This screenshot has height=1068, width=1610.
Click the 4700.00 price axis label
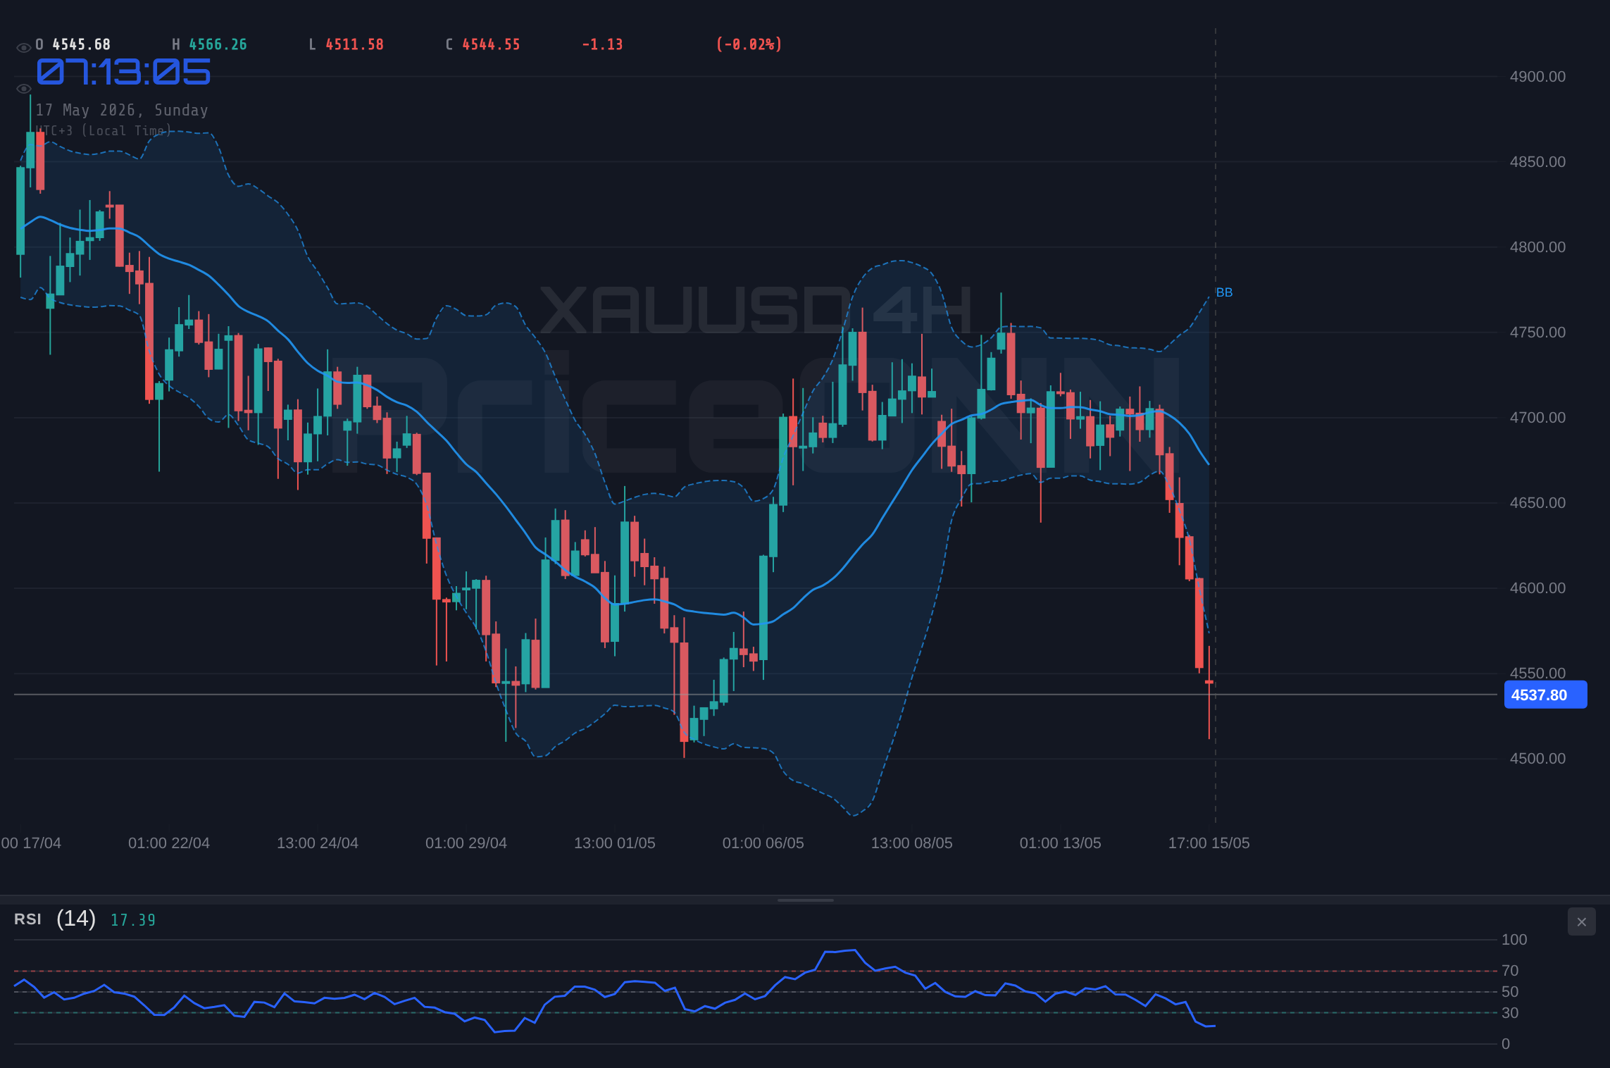(1537, 418)
